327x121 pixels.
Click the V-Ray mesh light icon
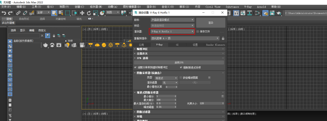[x=111, y=45]
